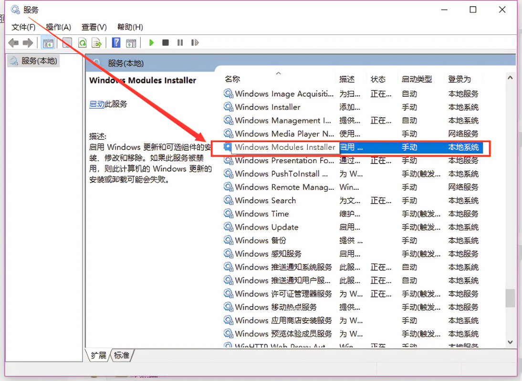The image size is (522, 381).
Task: Click the gear icon beside Windows Time
Action: tap(229, 214)
